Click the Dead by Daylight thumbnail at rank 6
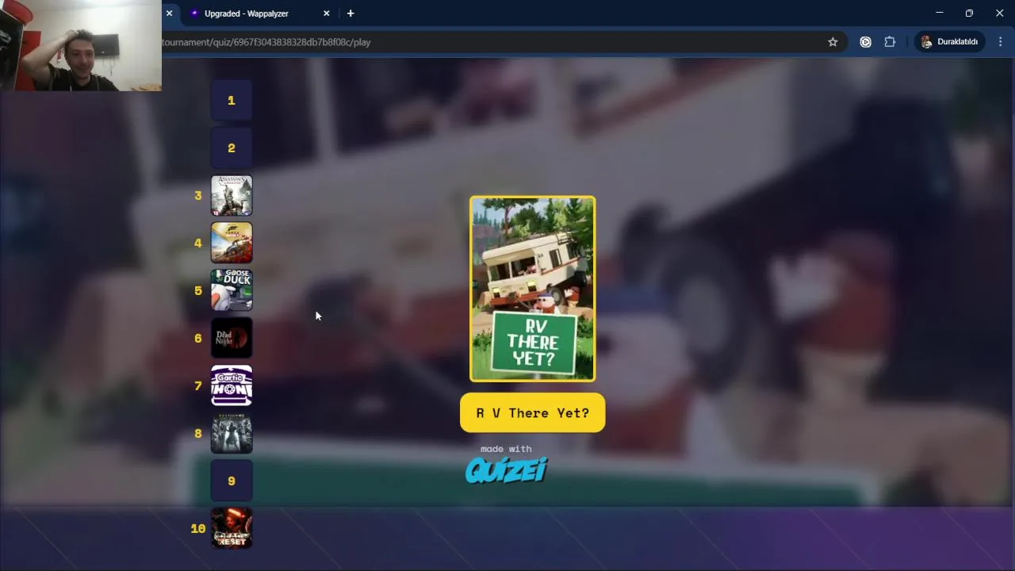Screen dimensions: 1015x571 pyautogui.click(x=232, y=338)
